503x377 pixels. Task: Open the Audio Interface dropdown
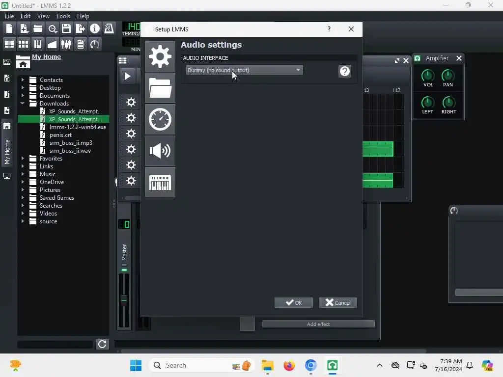245,70
